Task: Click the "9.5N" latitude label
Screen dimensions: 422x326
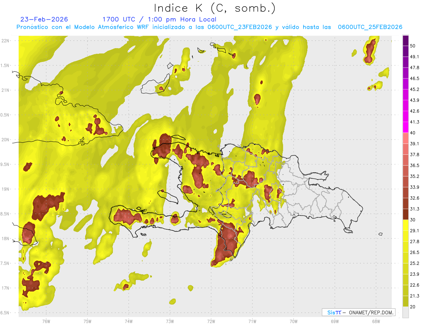Action: tap(5, 165)
